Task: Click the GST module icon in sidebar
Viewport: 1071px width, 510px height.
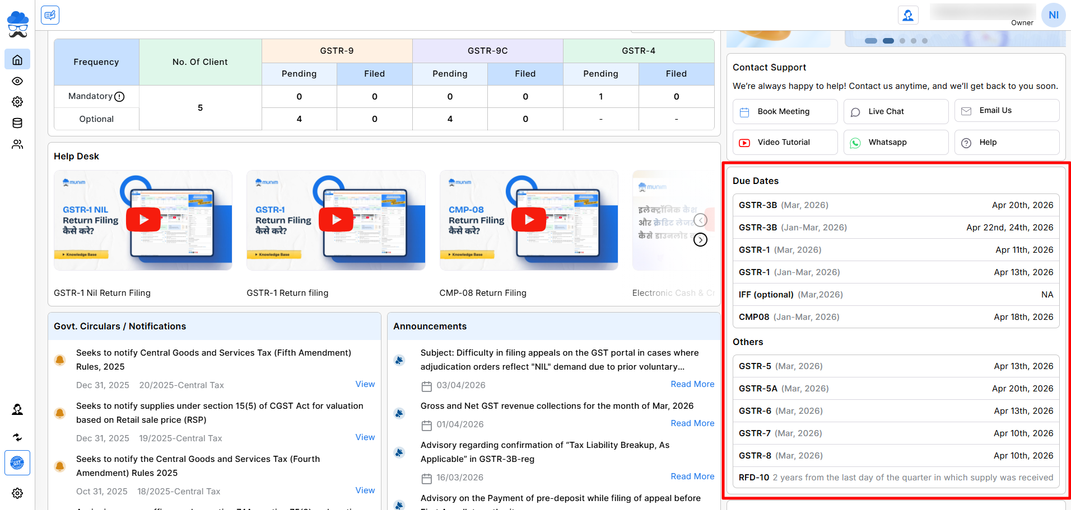Action: [17, 462]
